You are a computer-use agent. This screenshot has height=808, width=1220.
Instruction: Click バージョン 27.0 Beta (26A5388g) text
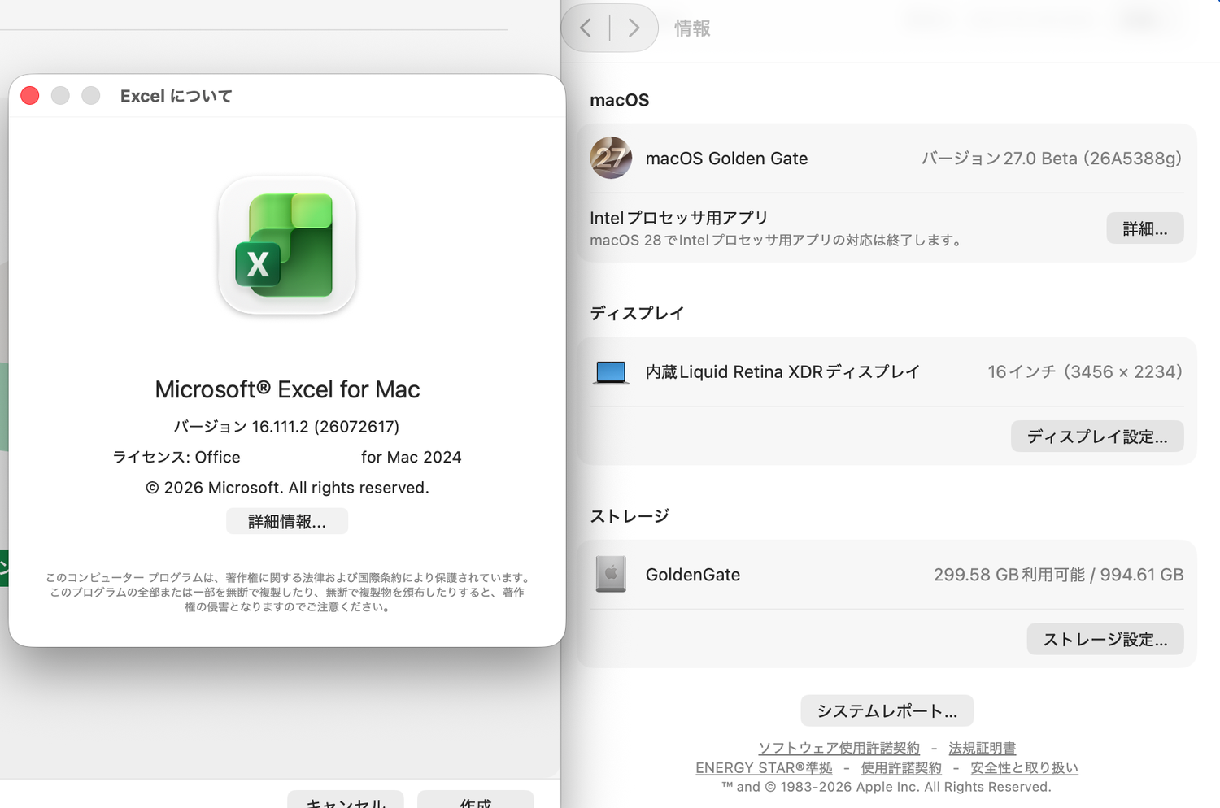pos(1051,159)
